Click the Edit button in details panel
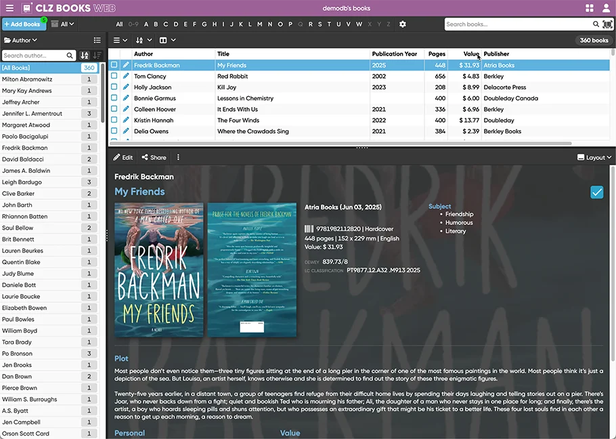Viewport: 616px width, 439px height. [123, 157]
